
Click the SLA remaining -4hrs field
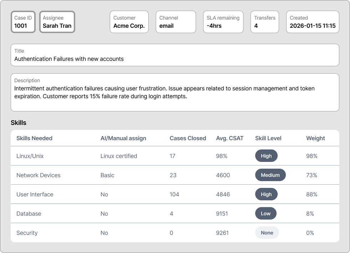click(x=223, y=22)
